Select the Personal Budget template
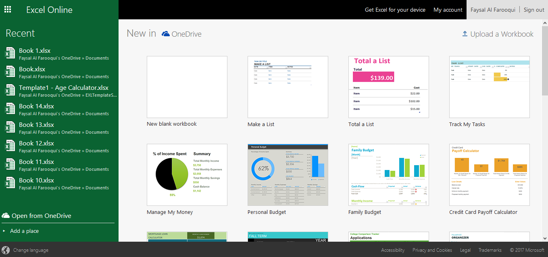 pyautogui.click(x=288, y=174)
